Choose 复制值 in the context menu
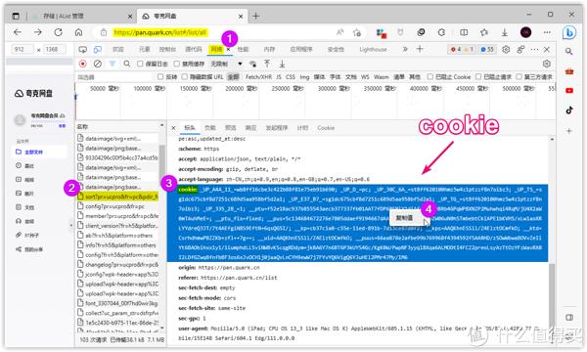Image resolution: width=587 pixels, height=352 pixels. point(405,218)
